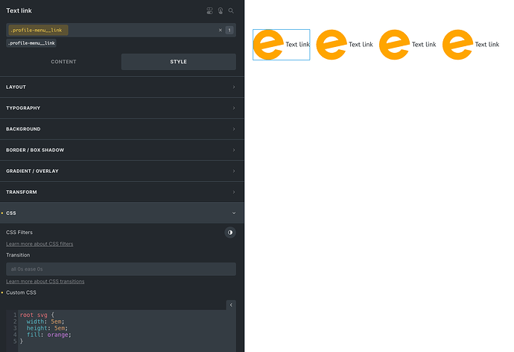Expand the BACKGROUND section
Screen dimensions: 514x352
tap(122, 129)
